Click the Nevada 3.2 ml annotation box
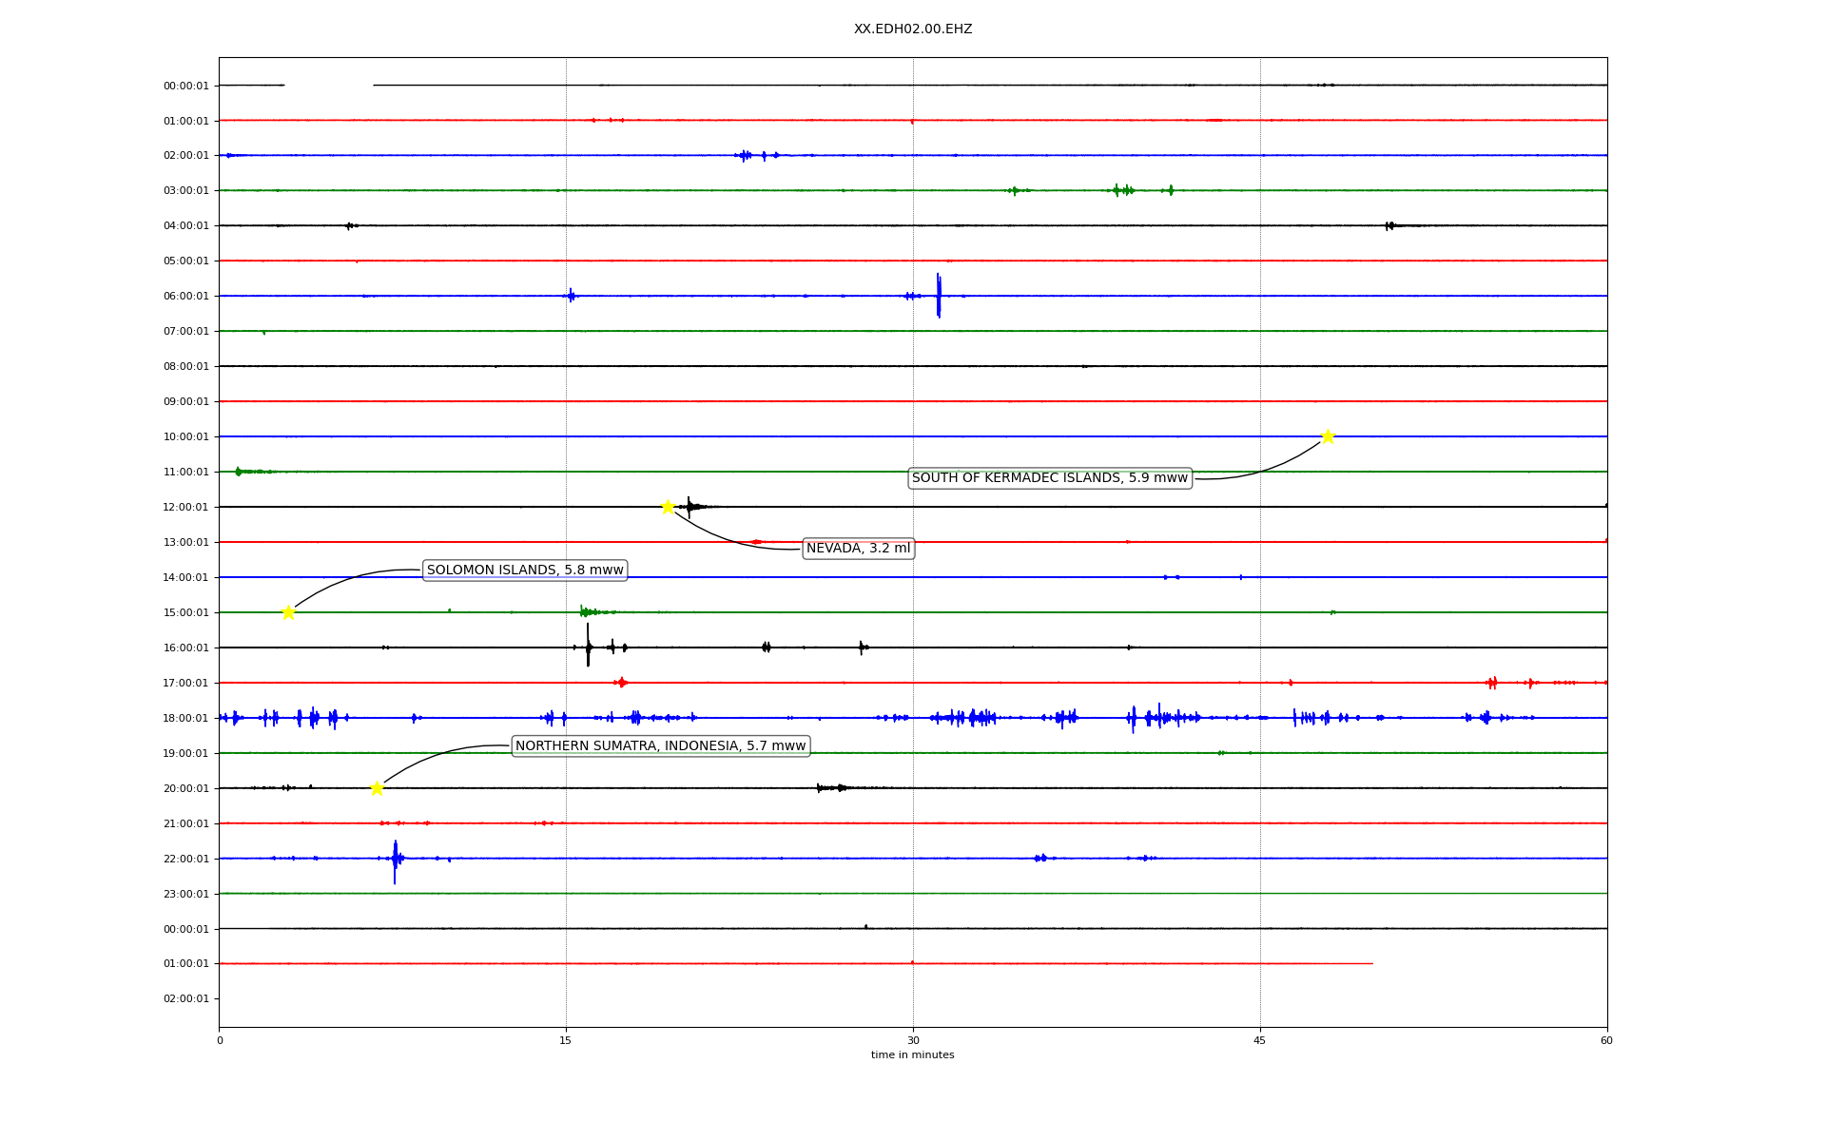The height and width of the screenshot is (1141, 1826). click(858, 549)
